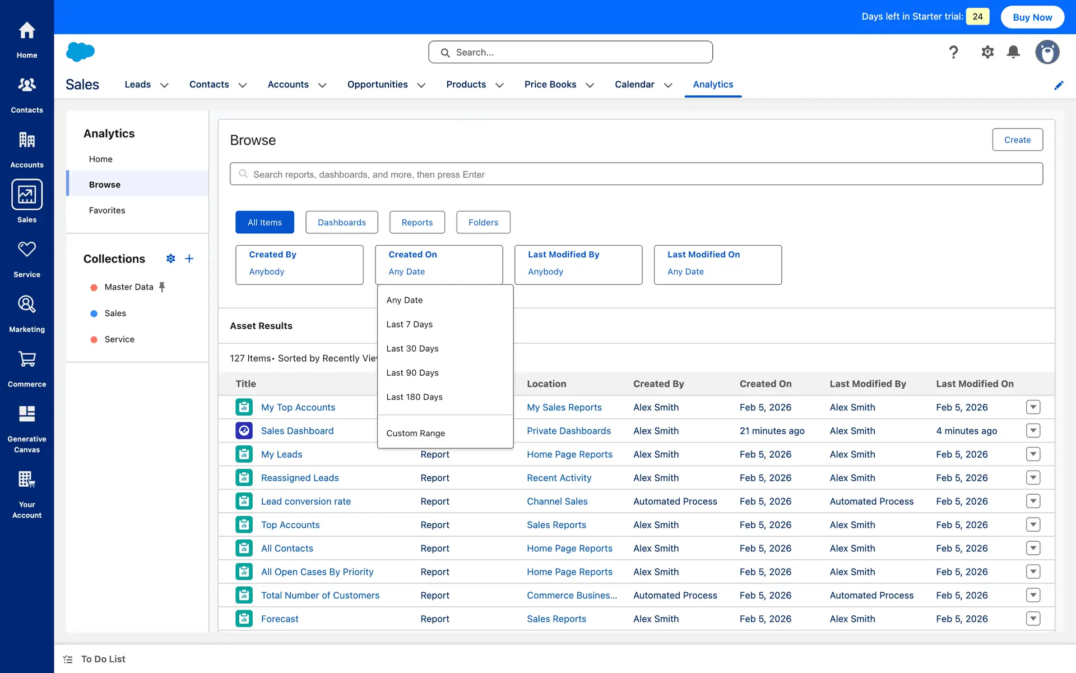Click the pin icon next to Master Data
This screenshot has height=673, width=1076.
tap(162, 287)
